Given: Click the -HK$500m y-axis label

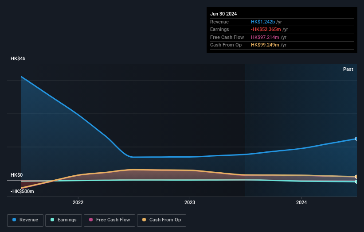Looking at the screenshot, I should tap(22, 191).
